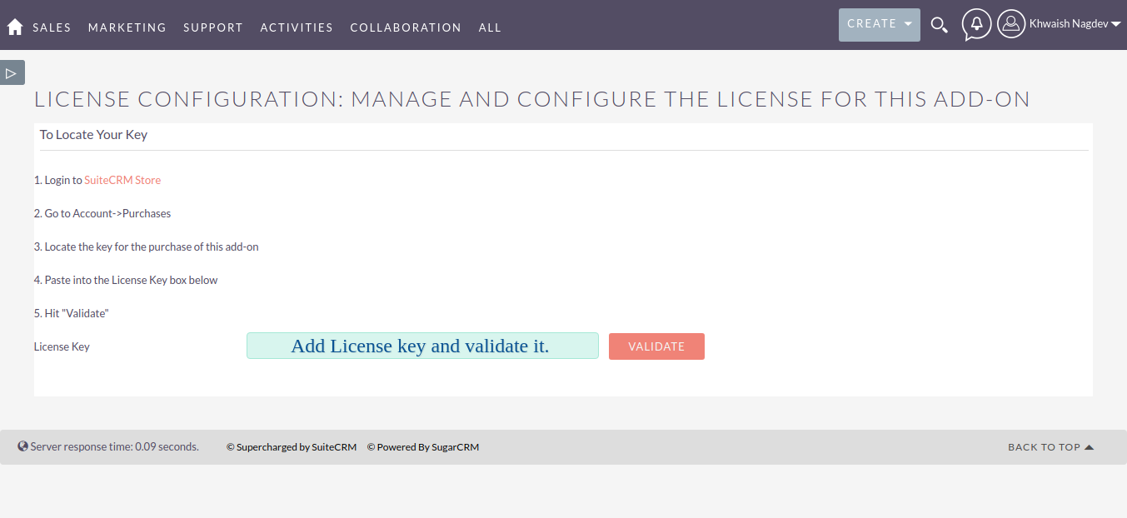
Task: Click the 'To Locate Your Key' heading
Action: 93,134
